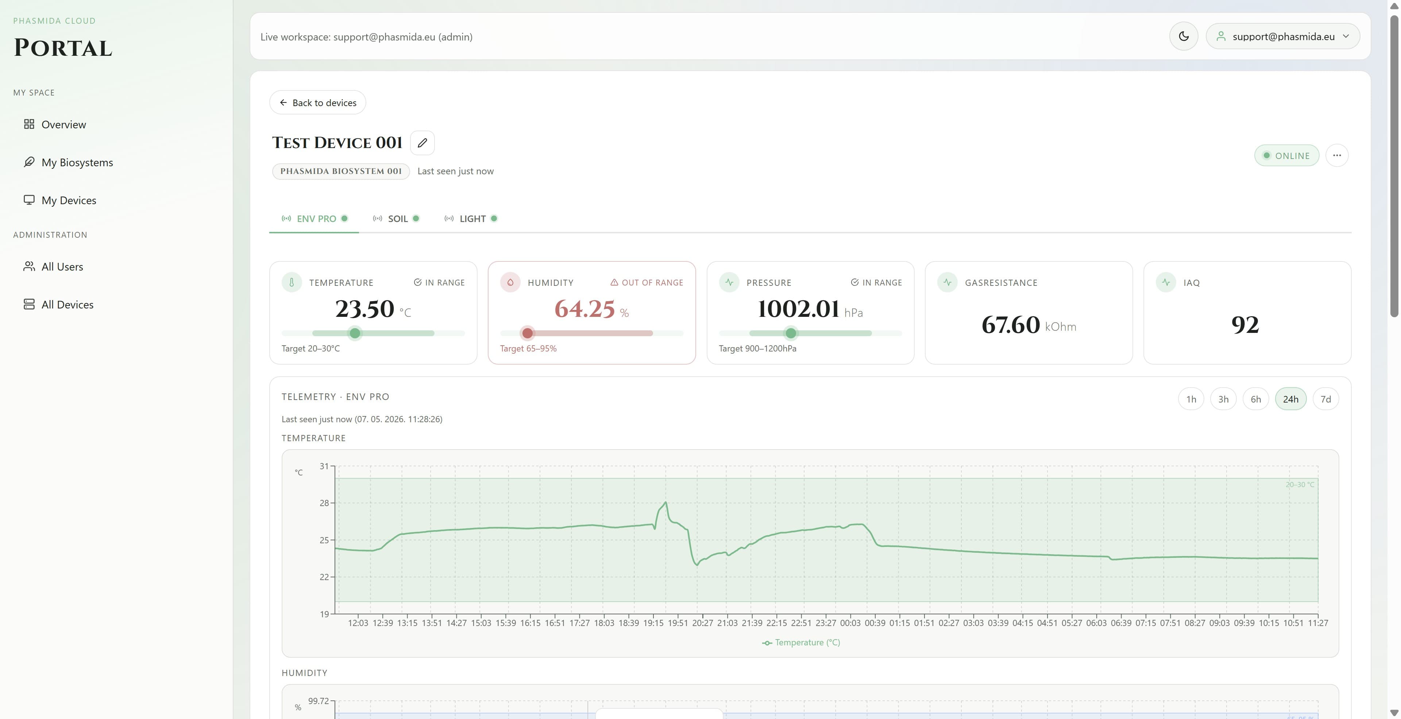Click the ONLINE status badge
The height and width of the screenshot is (719, 1401).
[x=1286, y=155]
